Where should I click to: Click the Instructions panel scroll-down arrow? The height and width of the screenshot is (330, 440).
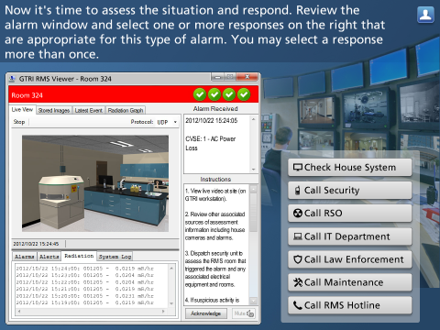point(253,301)
